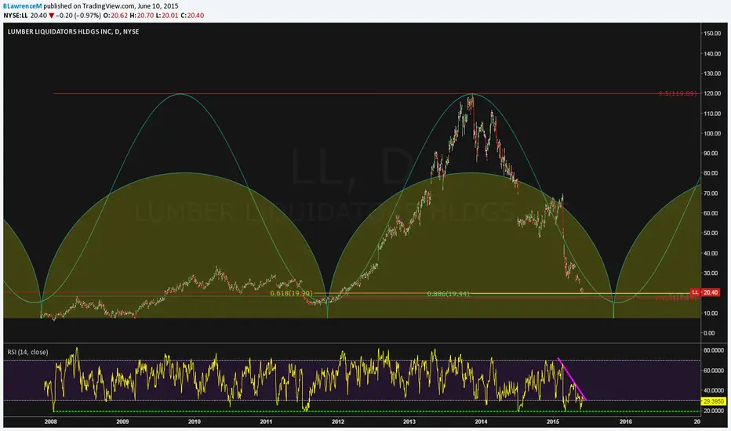Image resolution: width=731 pixels, height=431 pixels.
Task: Click the 40.00 price axis label
Action: pos(711,253)
